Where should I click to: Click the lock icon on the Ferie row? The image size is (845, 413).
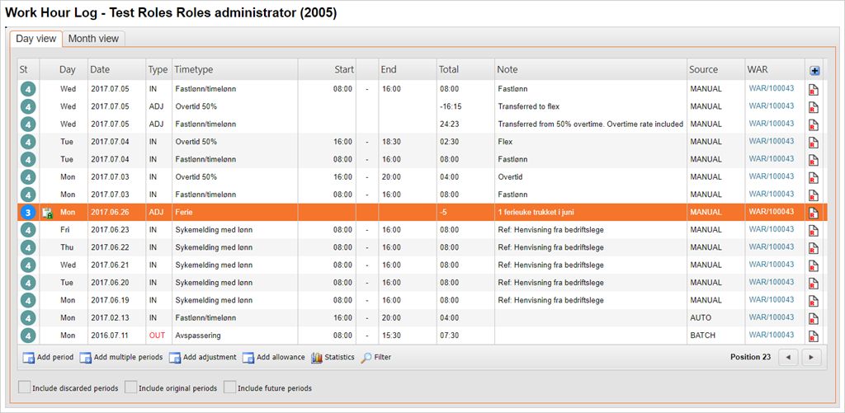(47, 212)
